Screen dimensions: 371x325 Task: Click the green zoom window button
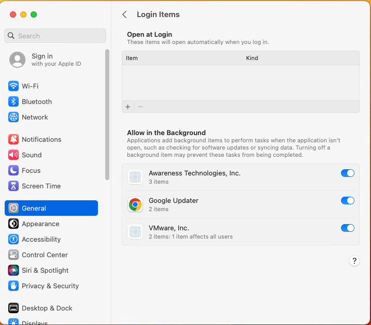click(34, 14)
